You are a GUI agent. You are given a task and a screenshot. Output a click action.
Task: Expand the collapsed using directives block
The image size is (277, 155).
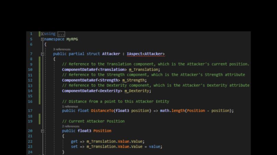pyautogui.click(x=42, y=34)
